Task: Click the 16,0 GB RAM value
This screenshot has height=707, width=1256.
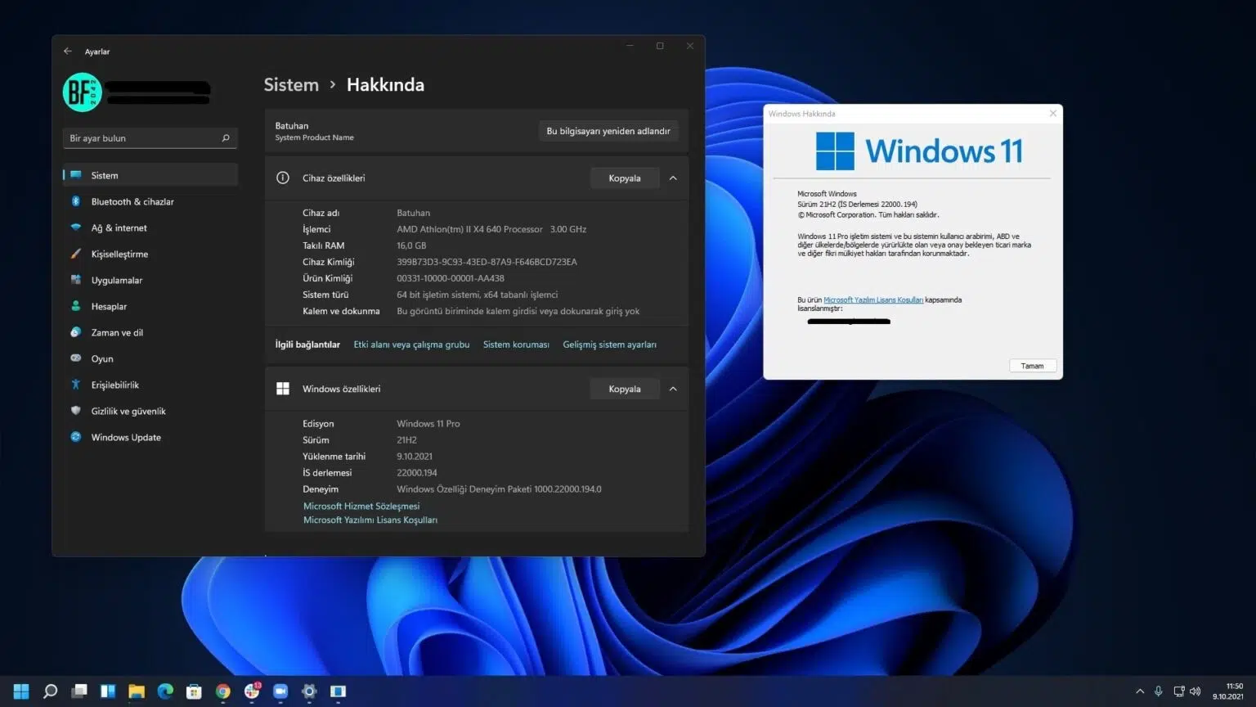Action: (x=411, y=245)
